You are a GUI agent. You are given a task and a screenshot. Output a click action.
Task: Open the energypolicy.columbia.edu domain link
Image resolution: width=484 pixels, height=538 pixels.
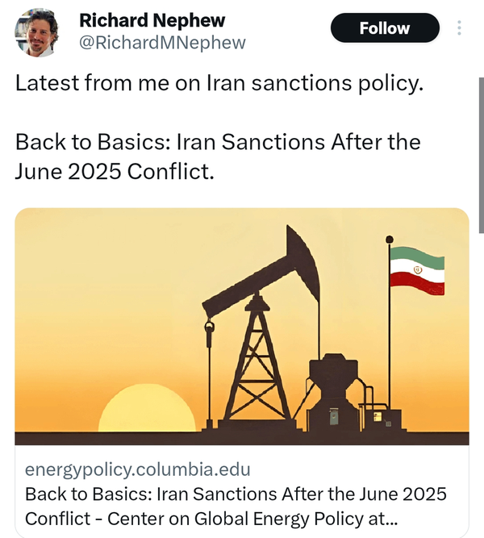[x=138, y=469]
